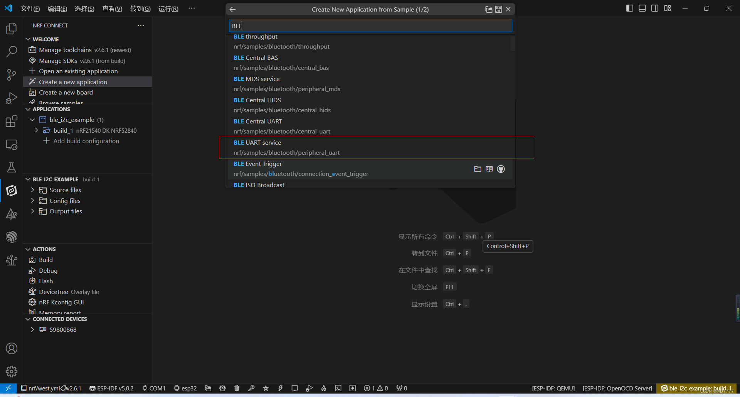Screen dimensions: 740x397
Task: Open the Extensions view icon
Action: tap(11, 121)
